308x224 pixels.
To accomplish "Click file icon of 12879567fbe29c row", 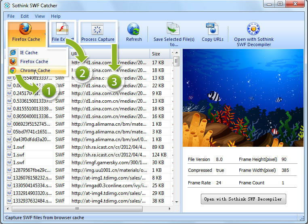I will [9, 170].
